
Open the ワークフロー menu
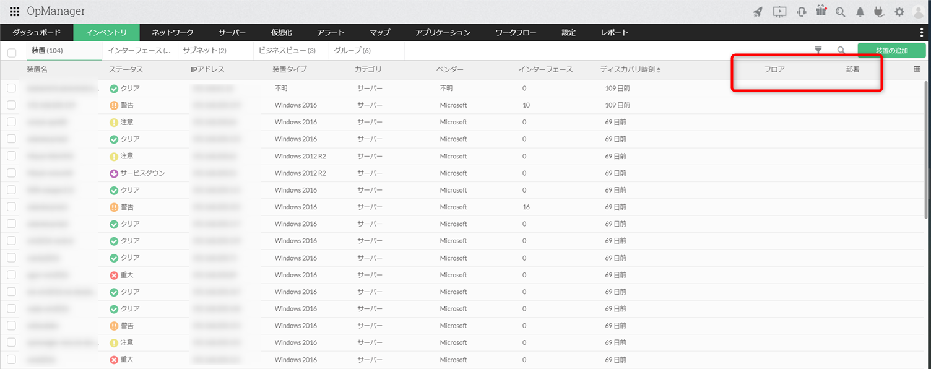pos(516,33)
